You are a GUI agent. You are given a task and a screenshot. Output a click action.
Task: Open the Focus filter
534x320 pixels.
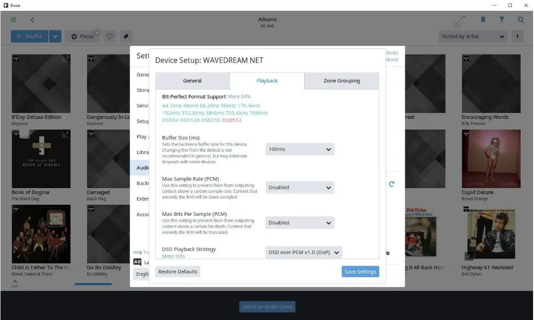coord(82,36)
